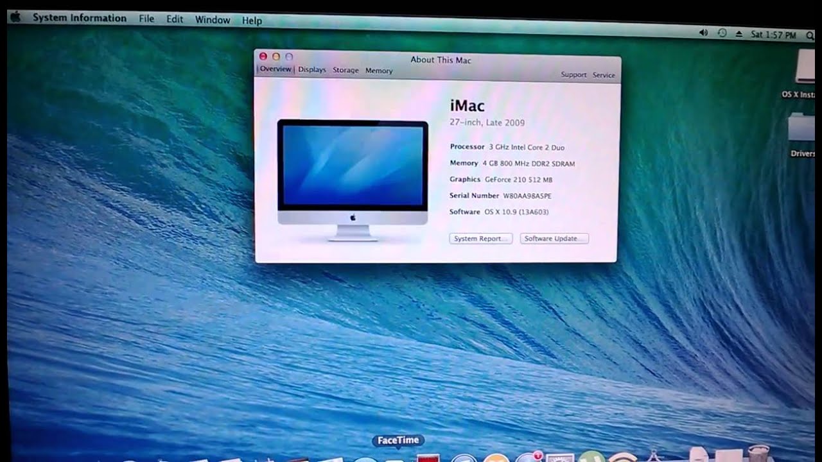Viewport: 822px width, 462px height.
Task: Open the Service link
Action: pyautogui.click(x=604, y=75)
